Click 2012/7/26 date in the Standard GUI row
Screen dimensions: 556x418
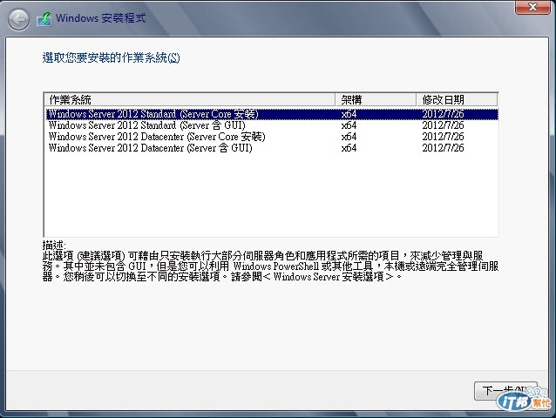(x=443, y=125)
